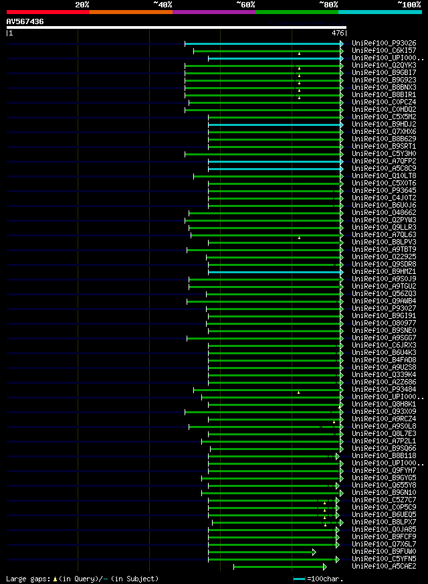Select the UniRef100_P93645 label

[384, 190]
